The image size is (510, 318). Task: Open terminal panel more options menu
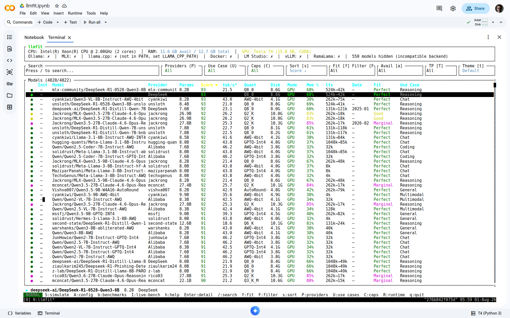[x=488, y=37]
